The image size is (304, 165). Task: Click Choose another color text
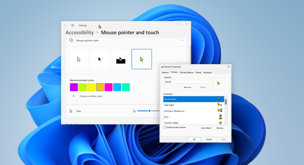coord(91,96)
